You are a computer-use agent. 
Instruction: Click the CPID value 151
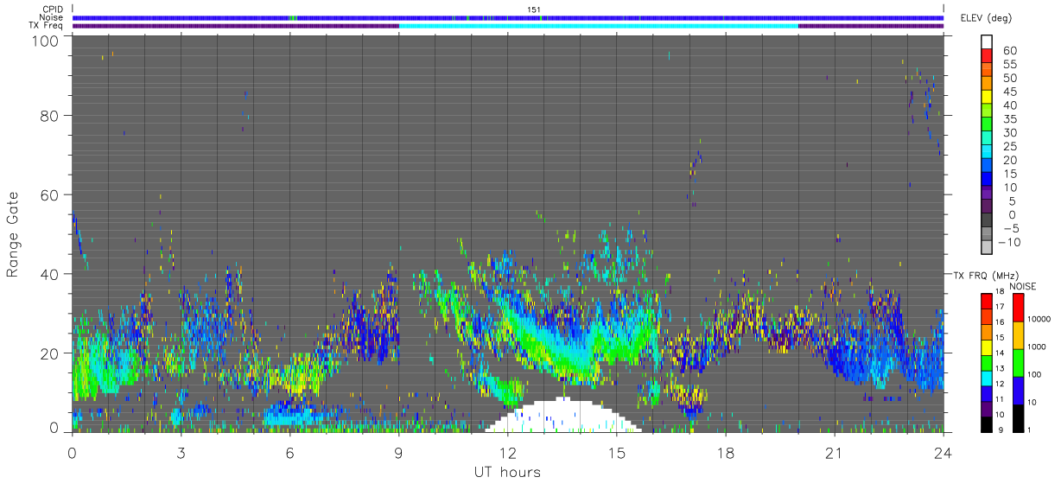point(534,10)
